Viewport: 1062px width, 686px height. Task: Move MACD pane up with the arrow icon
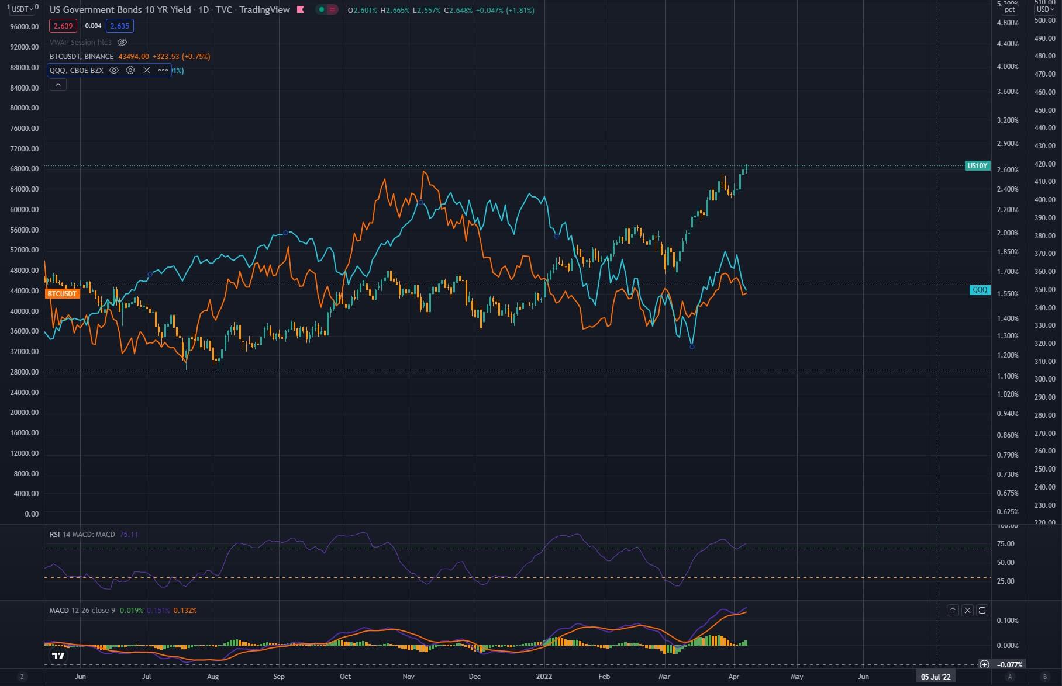coord(953,610)
